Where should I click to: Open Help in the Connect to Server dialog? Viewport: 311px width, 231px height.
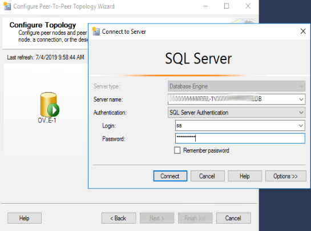(245, 176)
